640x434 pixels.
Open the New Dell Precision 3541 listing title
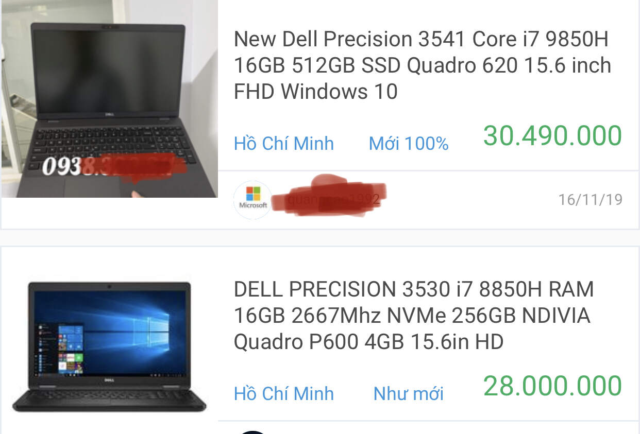pyautogui.click(x=423, y=65)
